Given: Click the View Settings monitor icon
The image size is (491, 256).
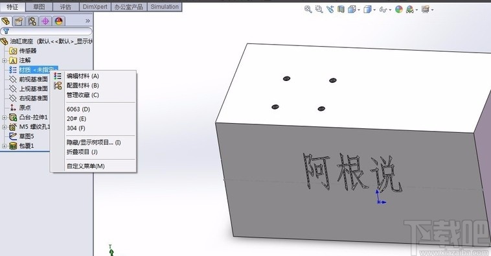Looking at the screenshot, I should [425, 10].
